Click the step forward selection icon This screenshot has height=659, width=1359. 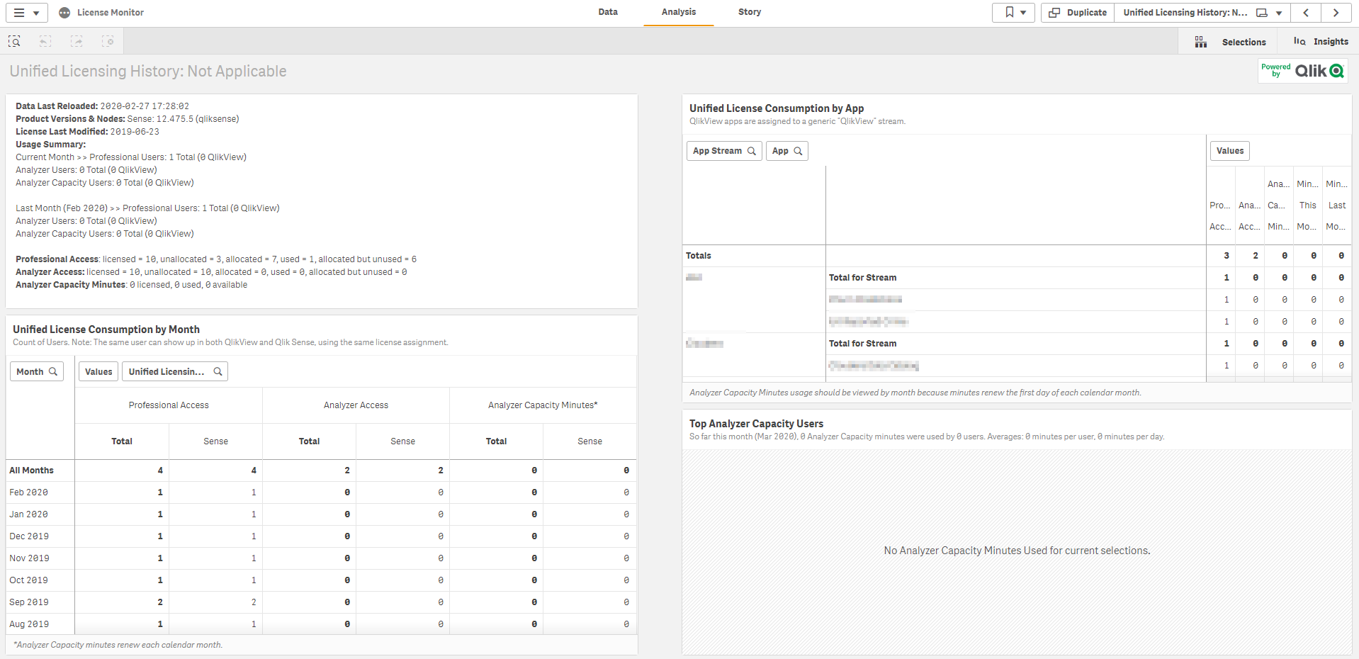pyautogui.click(x=77, y=41)
